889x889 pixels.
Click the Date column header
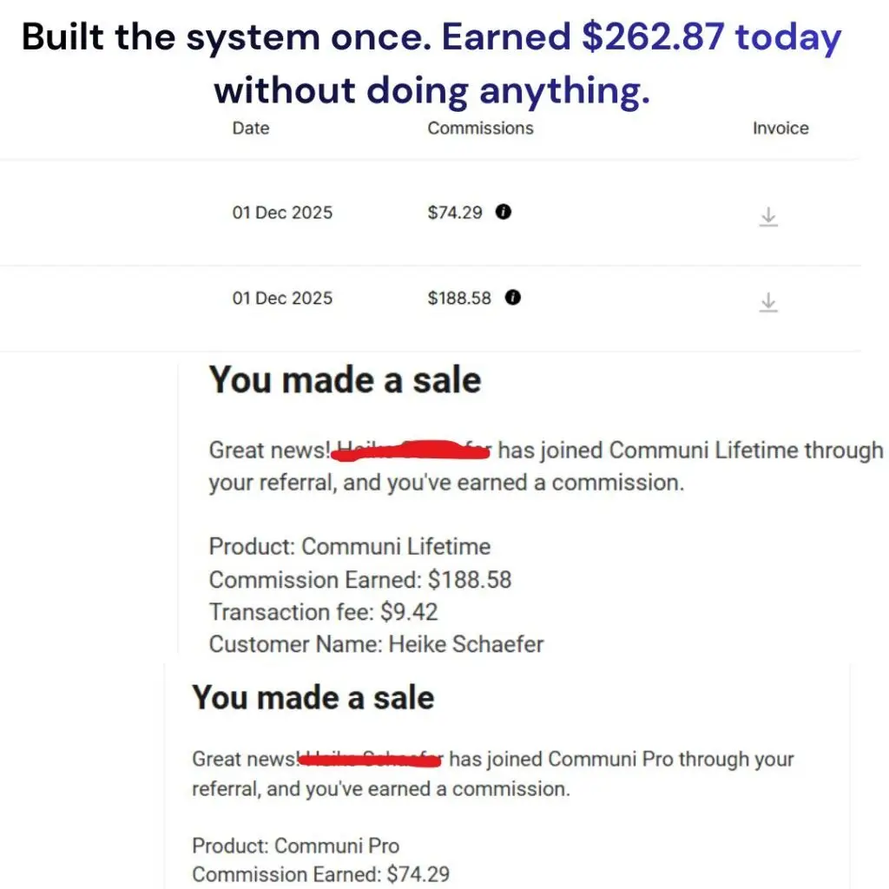(251, 128)
